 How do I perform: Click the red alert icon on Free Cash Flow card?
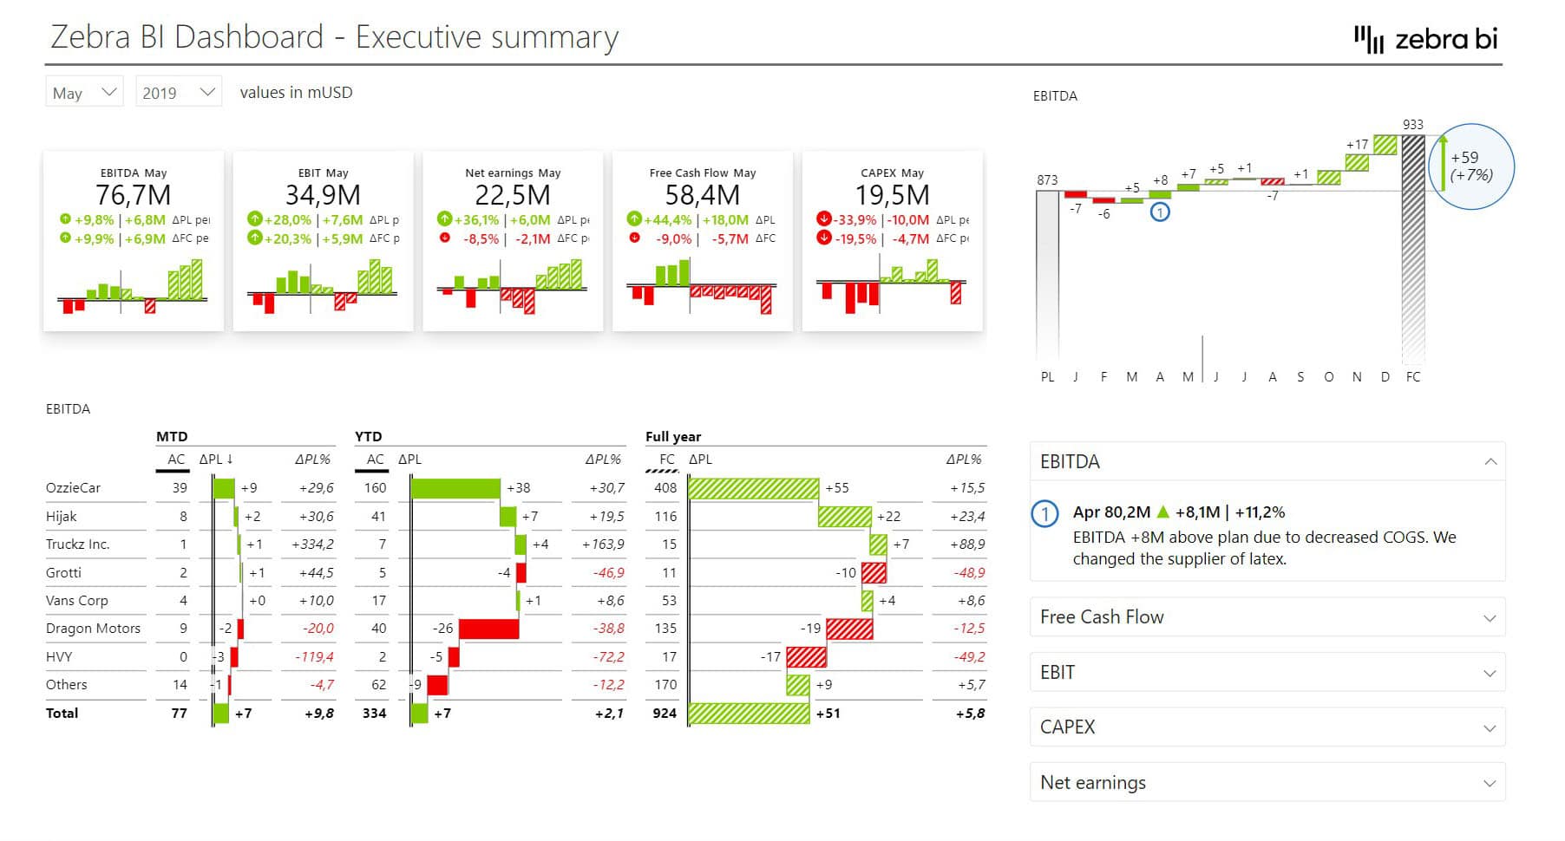coord(636,238)
